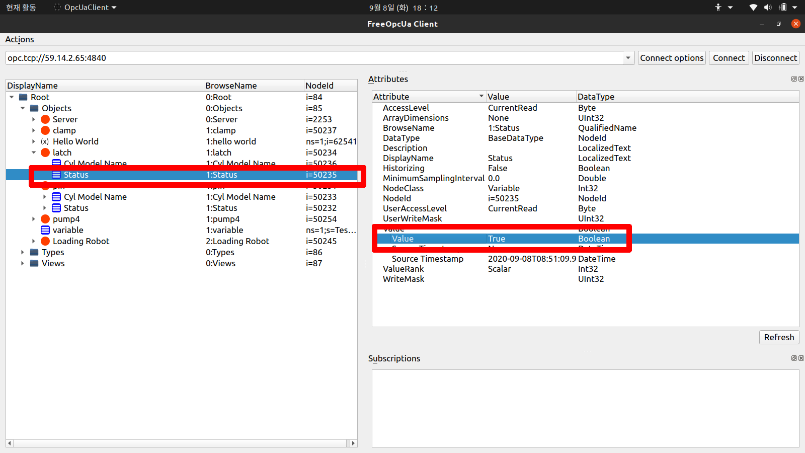Click the pump4 object icon

coord(45,219)
